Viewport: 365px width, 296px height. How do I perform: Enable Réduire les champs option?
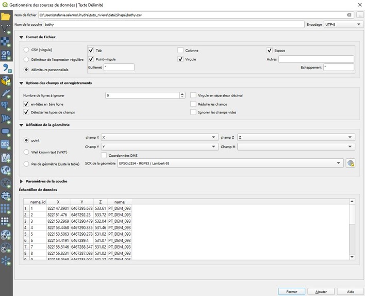[x=193, y=104]
